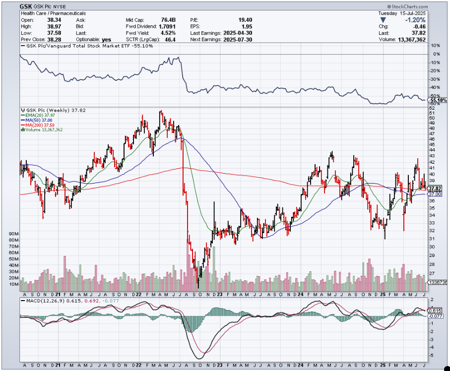Open the StockCharts.com copyright link

[407, 6]
